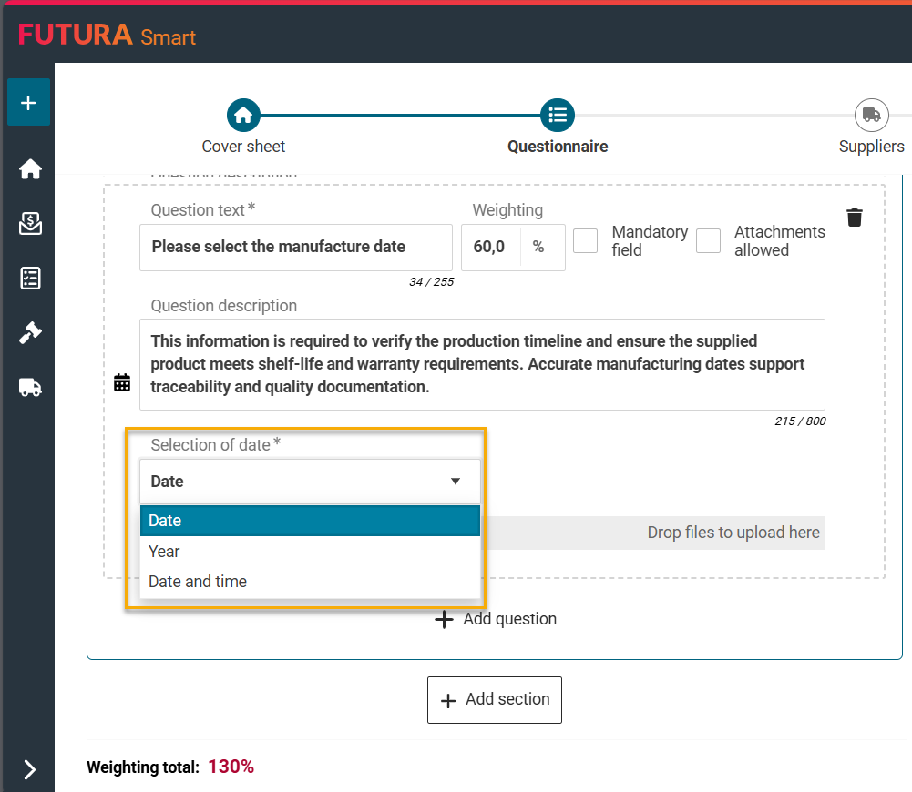Open the truck icon in the sidebar

(x=30, y=388)
